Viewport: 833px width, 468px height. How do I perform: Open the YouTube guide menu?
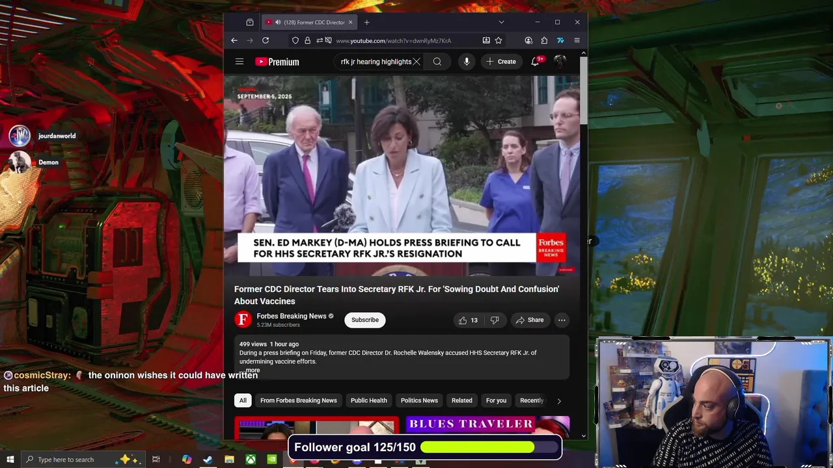(239, 62)
